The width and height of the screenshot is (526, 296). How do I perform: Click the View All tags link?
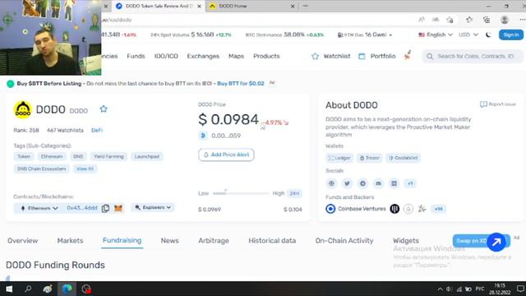pyautogui.click(x=85, y=169)
